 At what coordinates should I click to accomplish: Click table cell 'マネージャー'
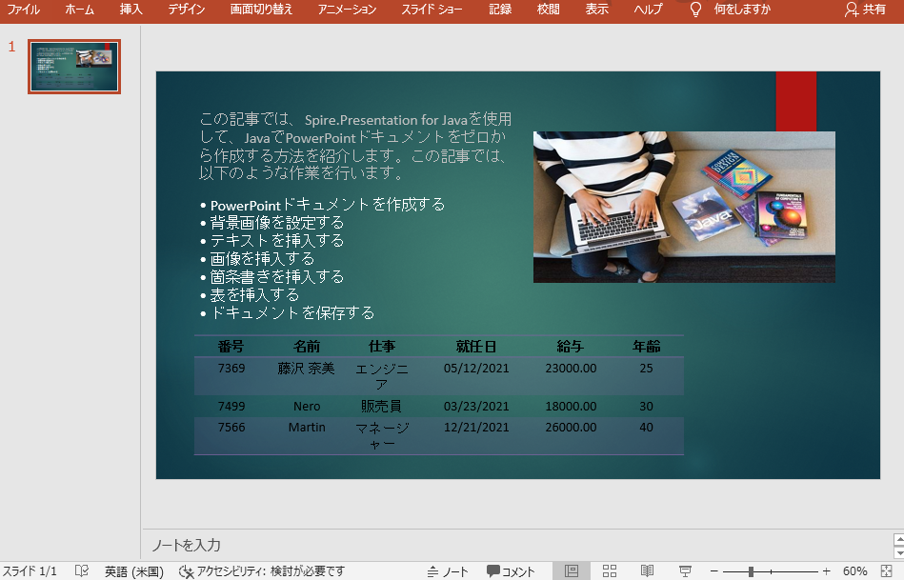point(382,435)
